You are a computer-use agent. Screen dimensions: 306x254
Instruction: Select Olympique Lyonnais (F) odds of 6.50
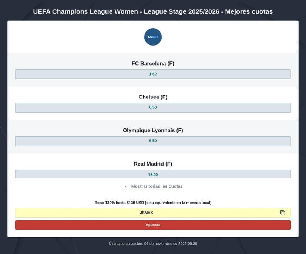pyautogui.click(x=153, y=141)
